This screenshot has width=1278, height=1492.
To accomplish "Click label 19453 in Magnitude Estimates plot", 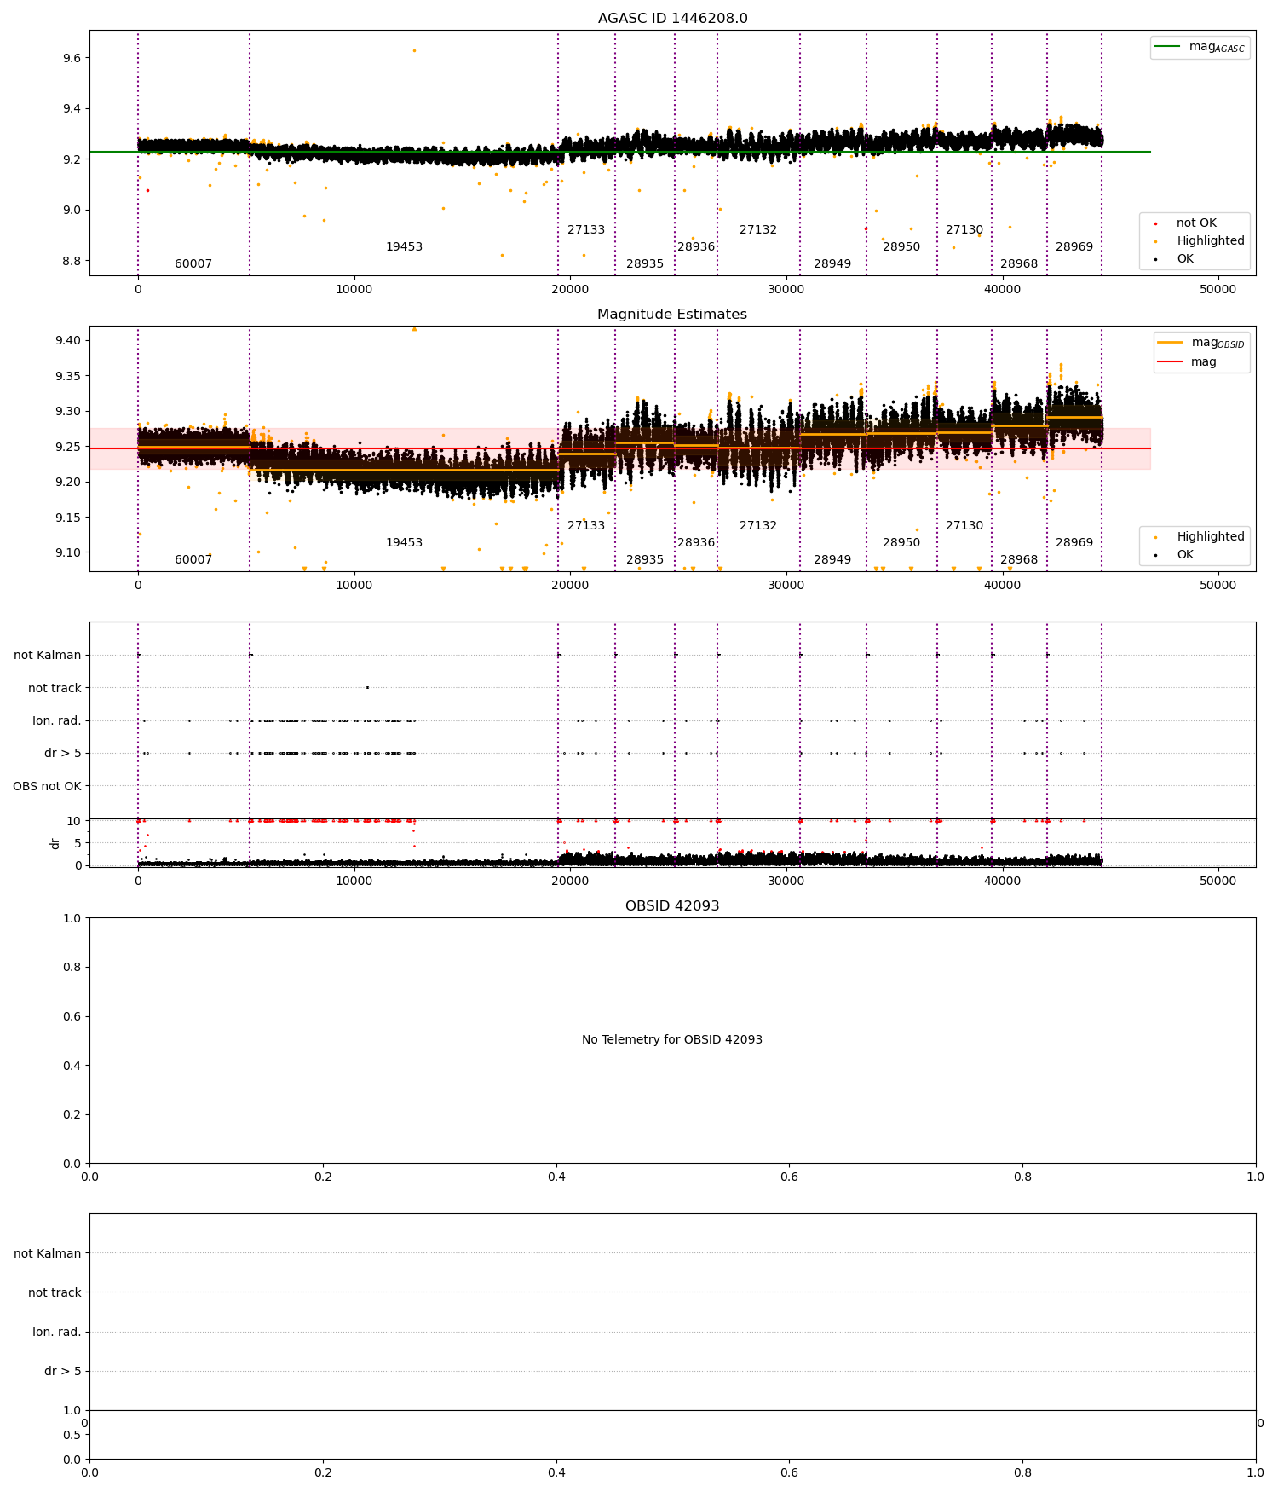I will click(x=404, y=542).
